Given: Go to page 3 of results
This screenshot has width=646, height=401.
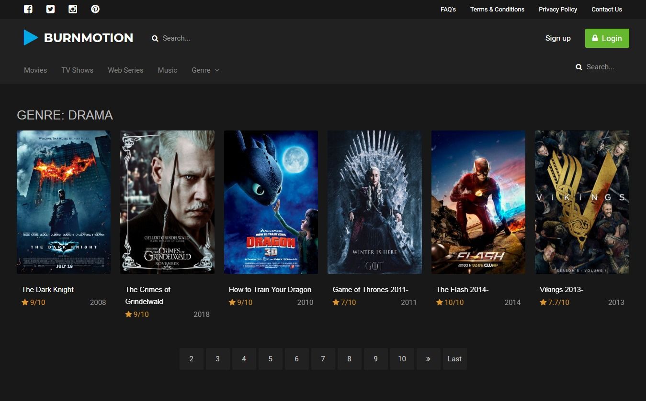Looking at the screenshot, I should point(218,359).
